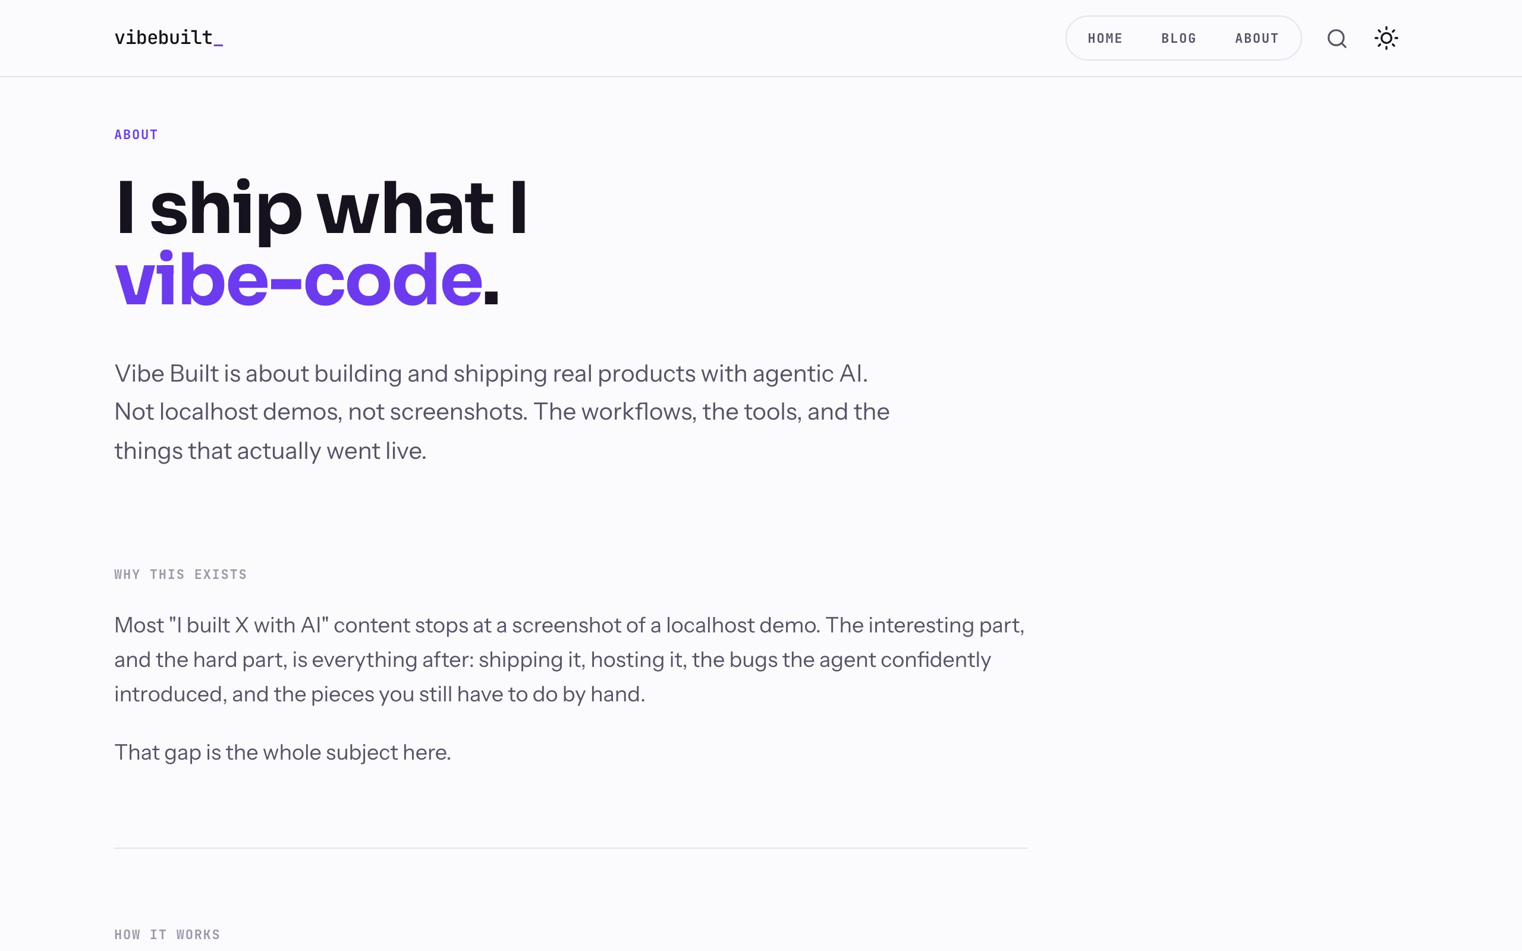Click the vibebuilt_ logo in the header
This screenshot has height=951, width=1522.
click(169, 37)
